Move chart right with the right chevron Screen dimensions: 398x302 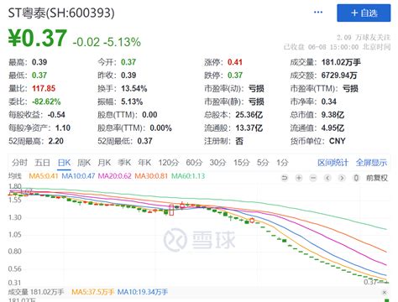click(342, 178)
